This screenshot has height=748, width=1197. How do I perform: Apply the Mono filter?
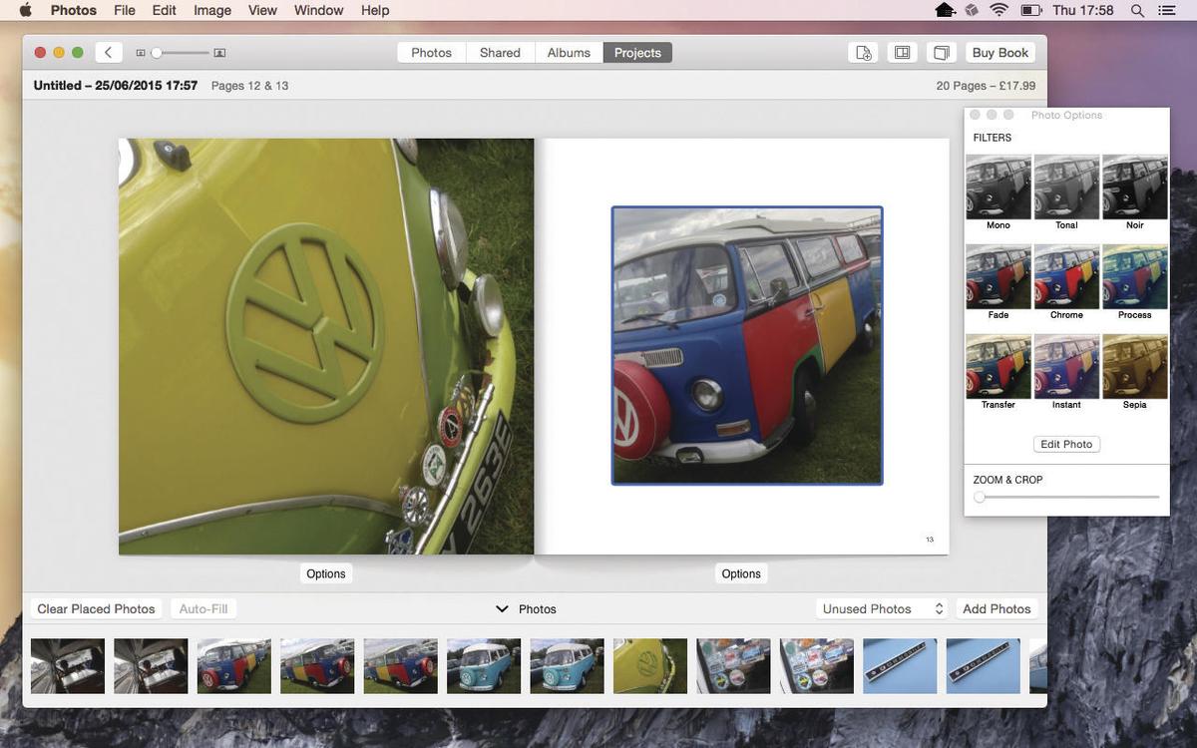click(998, 187)
